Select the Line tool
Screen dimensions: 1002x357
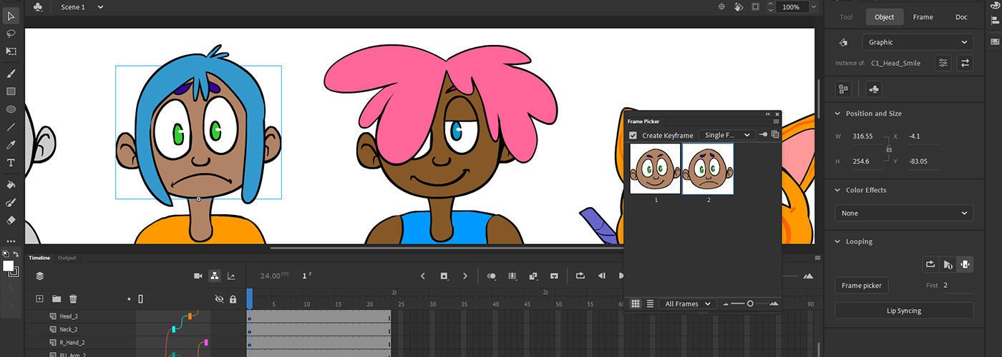click(11, 127)
